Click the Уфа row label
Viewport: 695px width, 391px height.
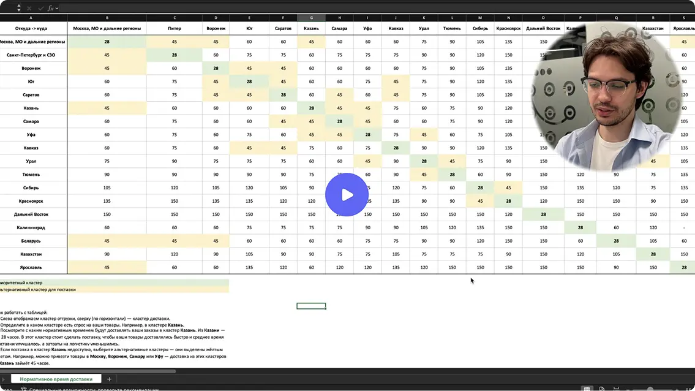tap(31, 134)
